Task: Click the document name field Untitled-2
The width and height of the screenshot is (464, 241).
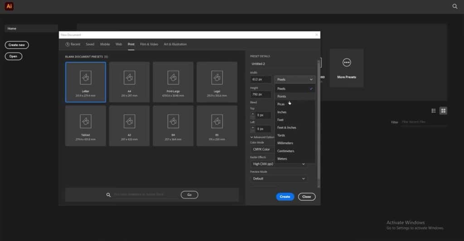Action: click(283, 64)
